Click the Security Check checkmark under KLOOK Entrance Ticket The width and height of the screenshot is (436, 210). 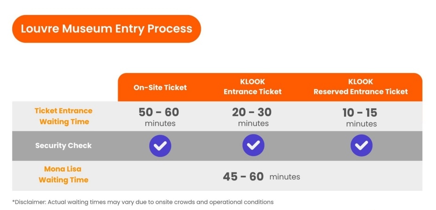[x=253, y=146]
